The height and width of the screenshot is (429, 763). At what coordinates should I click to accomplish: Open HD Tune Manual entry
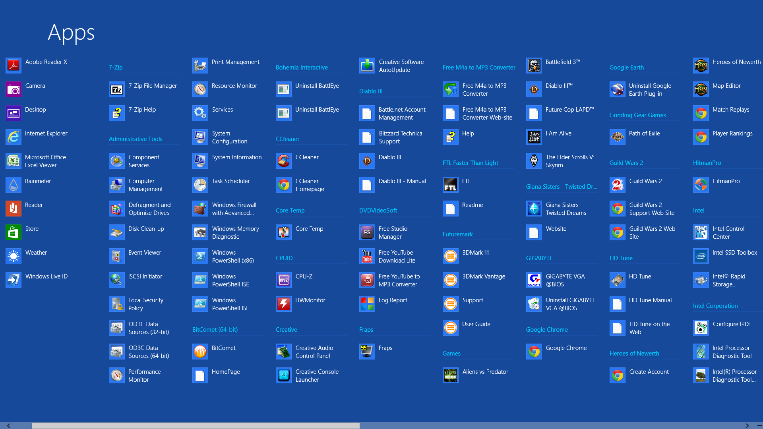click(641, 304)
